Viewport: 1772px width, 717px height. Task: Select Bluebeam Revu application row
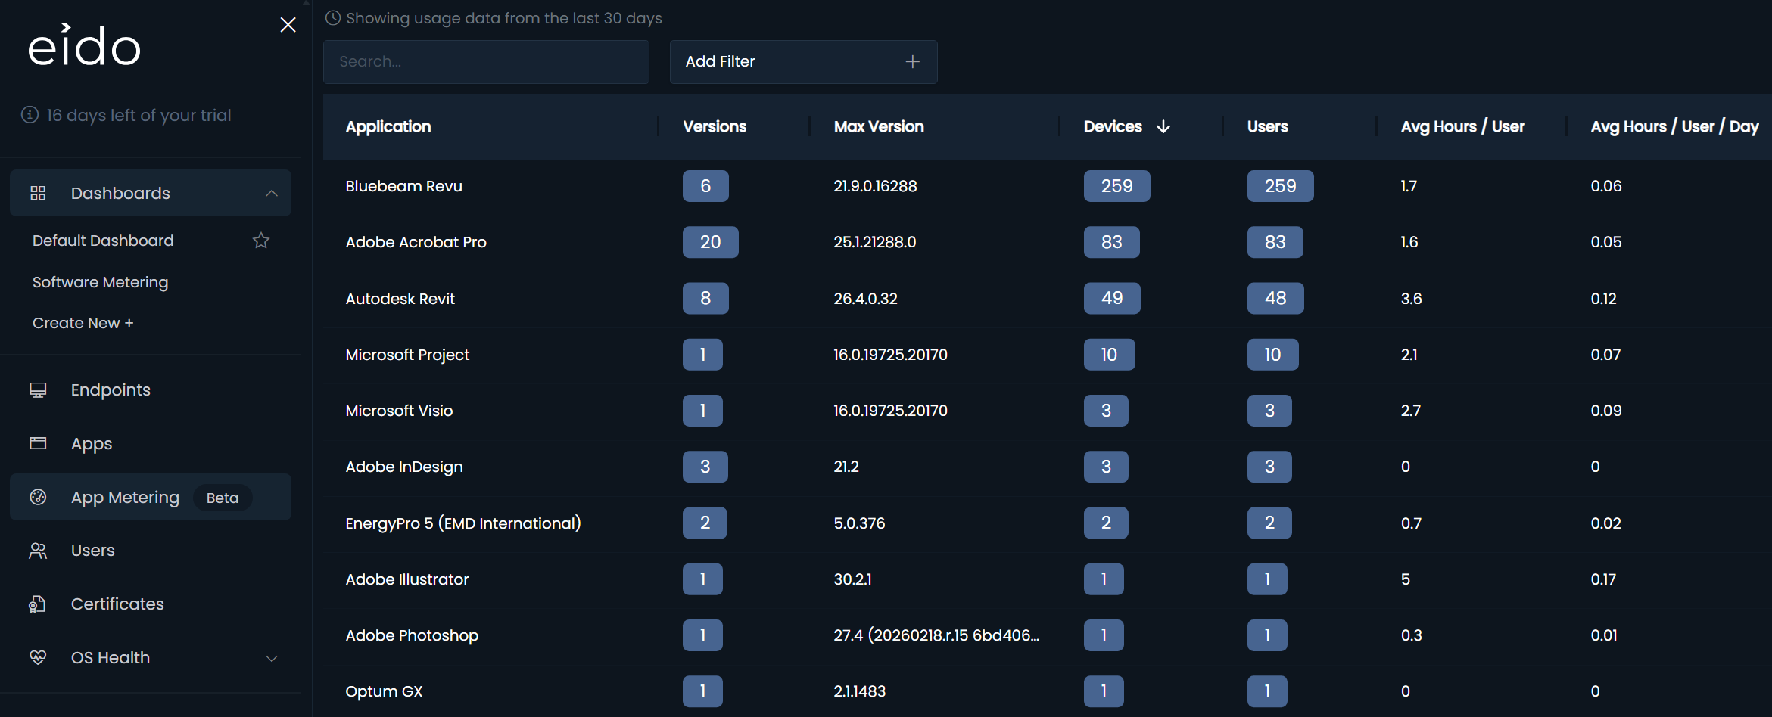(1048, 186)
